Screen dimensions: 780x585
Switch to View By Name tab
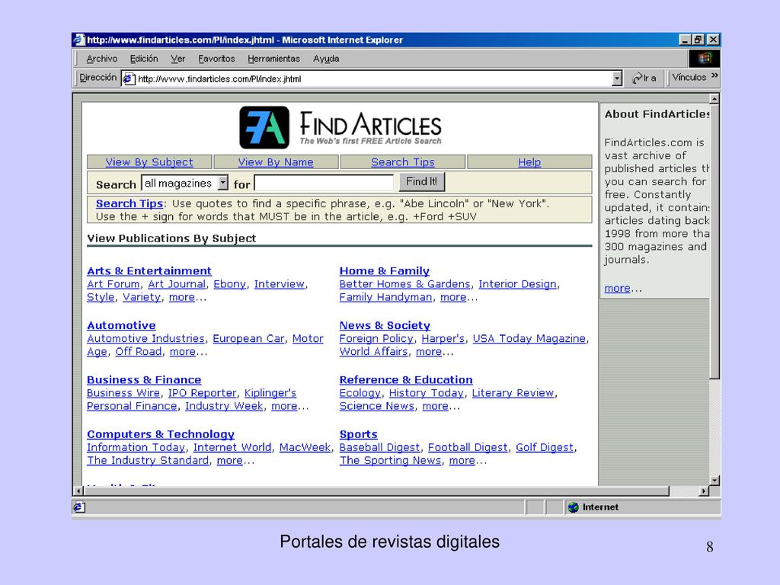pos(276,162)
